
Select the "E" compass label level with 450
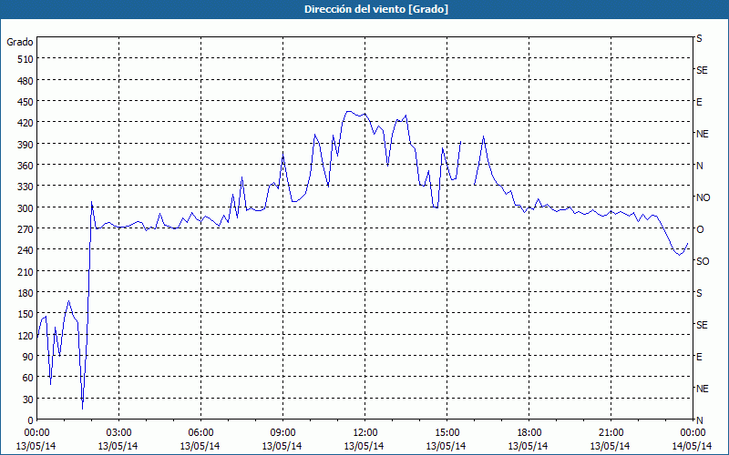point(699,102)
